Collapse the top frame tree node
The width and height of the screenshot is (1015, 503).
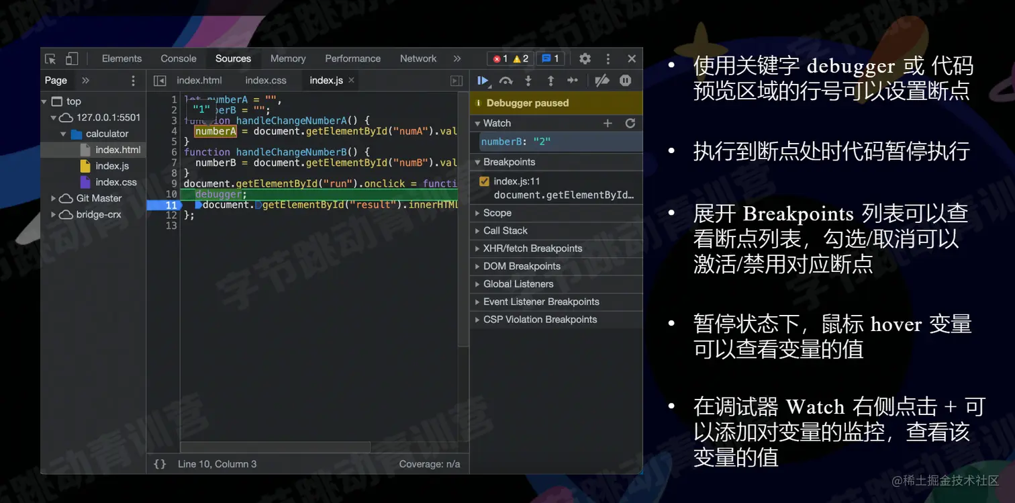44,102
